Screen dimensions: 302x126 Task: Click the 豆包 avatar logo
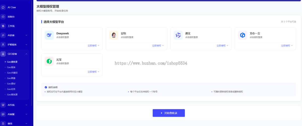point(114,35)
